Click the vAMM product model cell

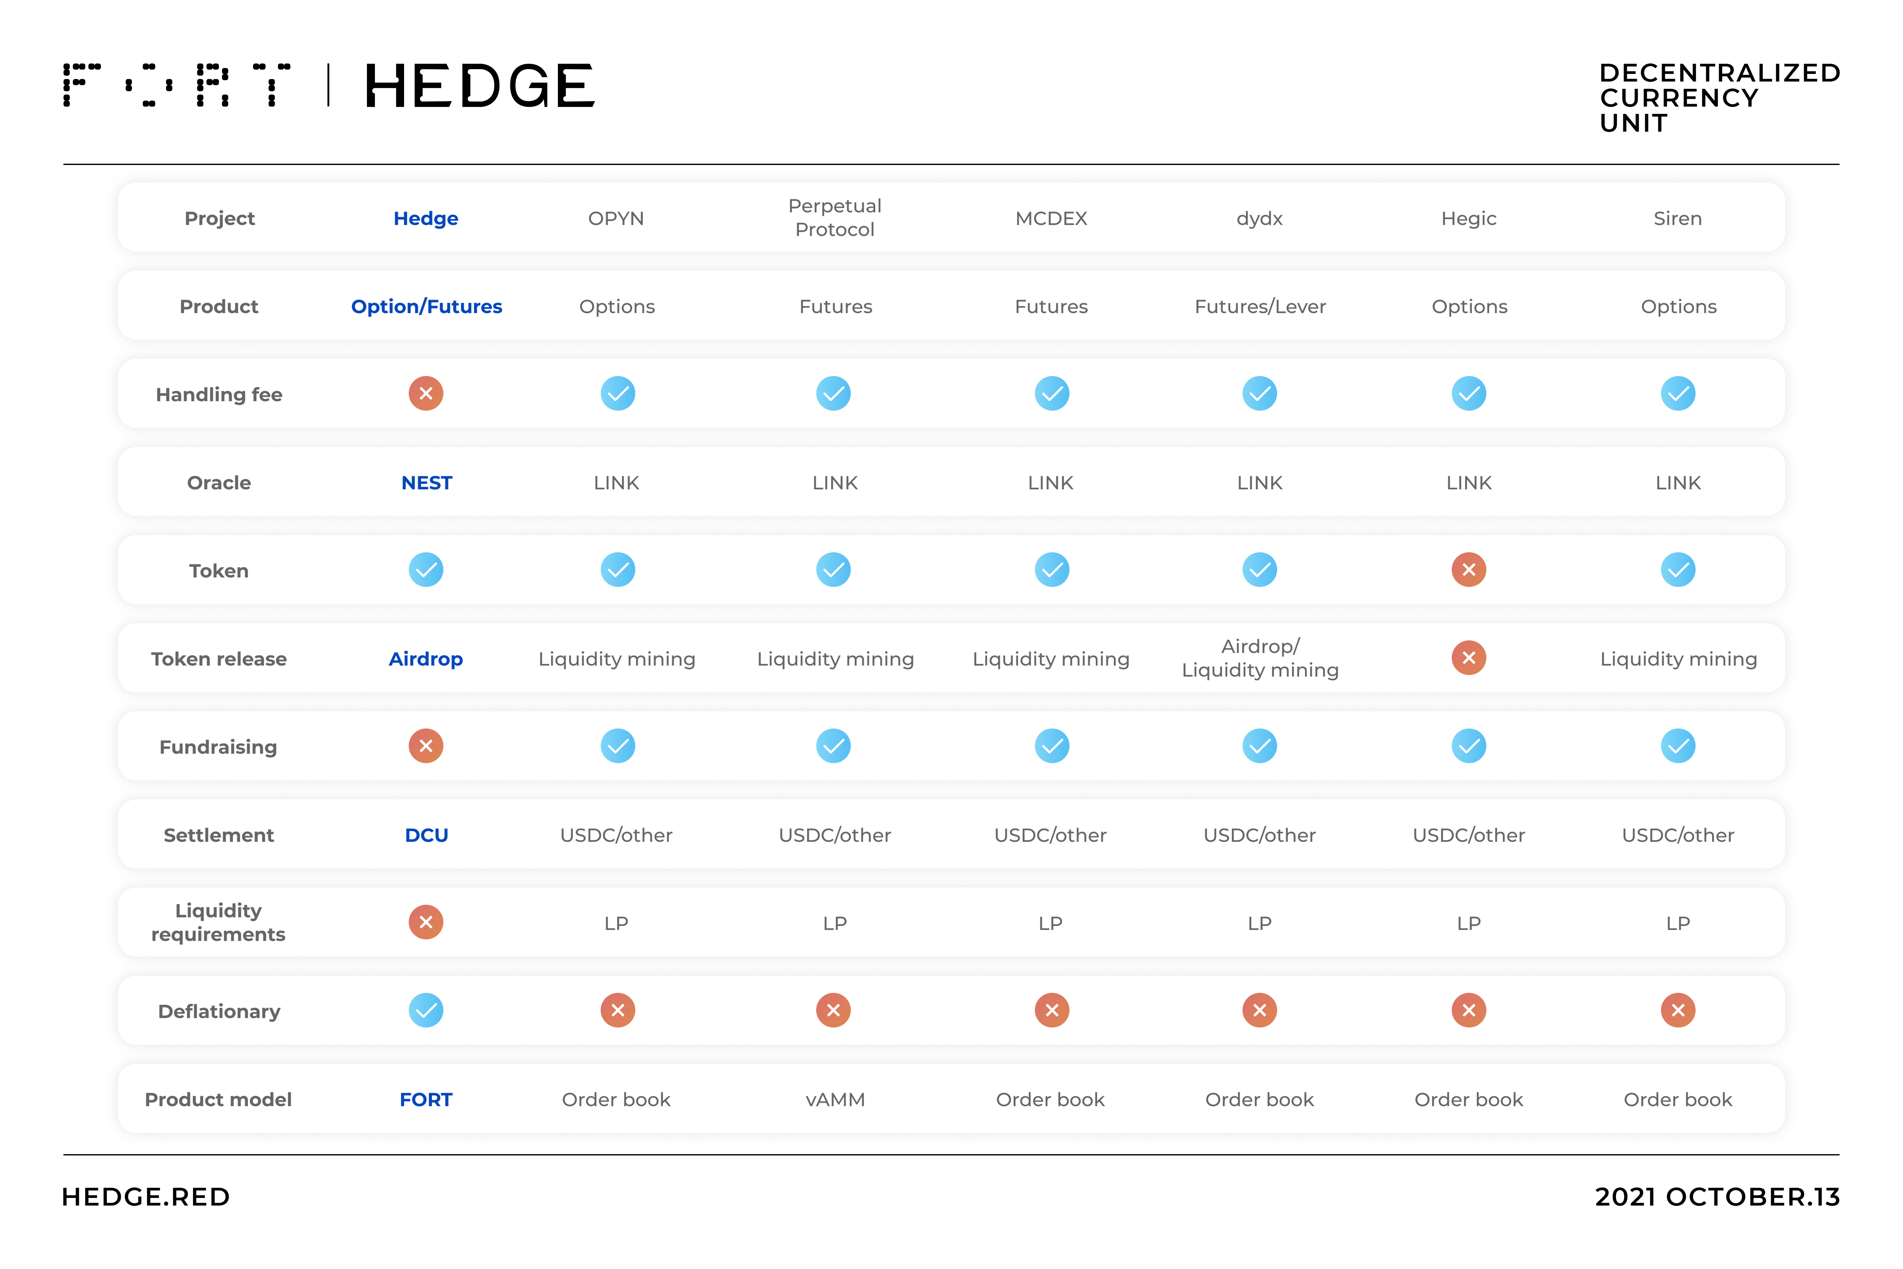(x=835, y=1100)
